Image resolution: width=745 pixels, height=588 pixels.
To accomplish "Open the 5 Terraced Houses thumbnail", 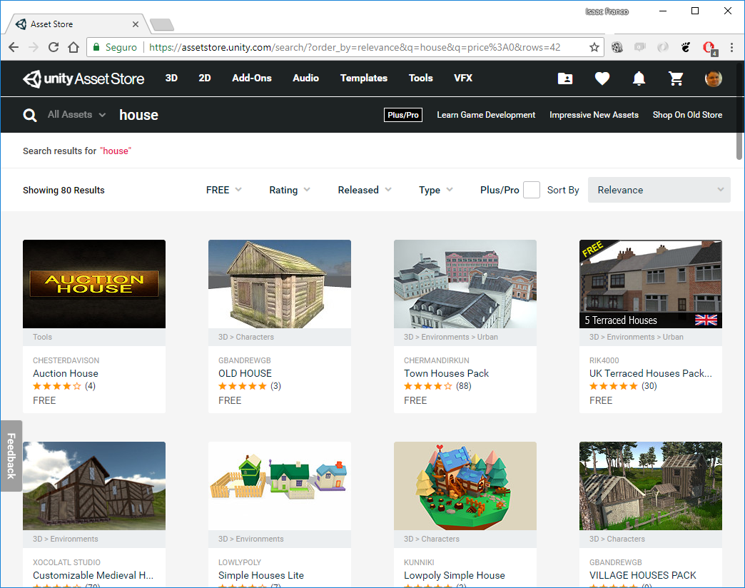I will (651, 284).
